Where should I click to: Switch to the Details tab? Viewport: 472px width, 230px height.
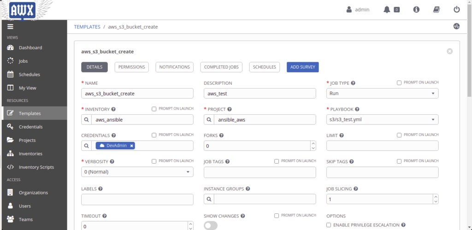(x=94, y=67)
